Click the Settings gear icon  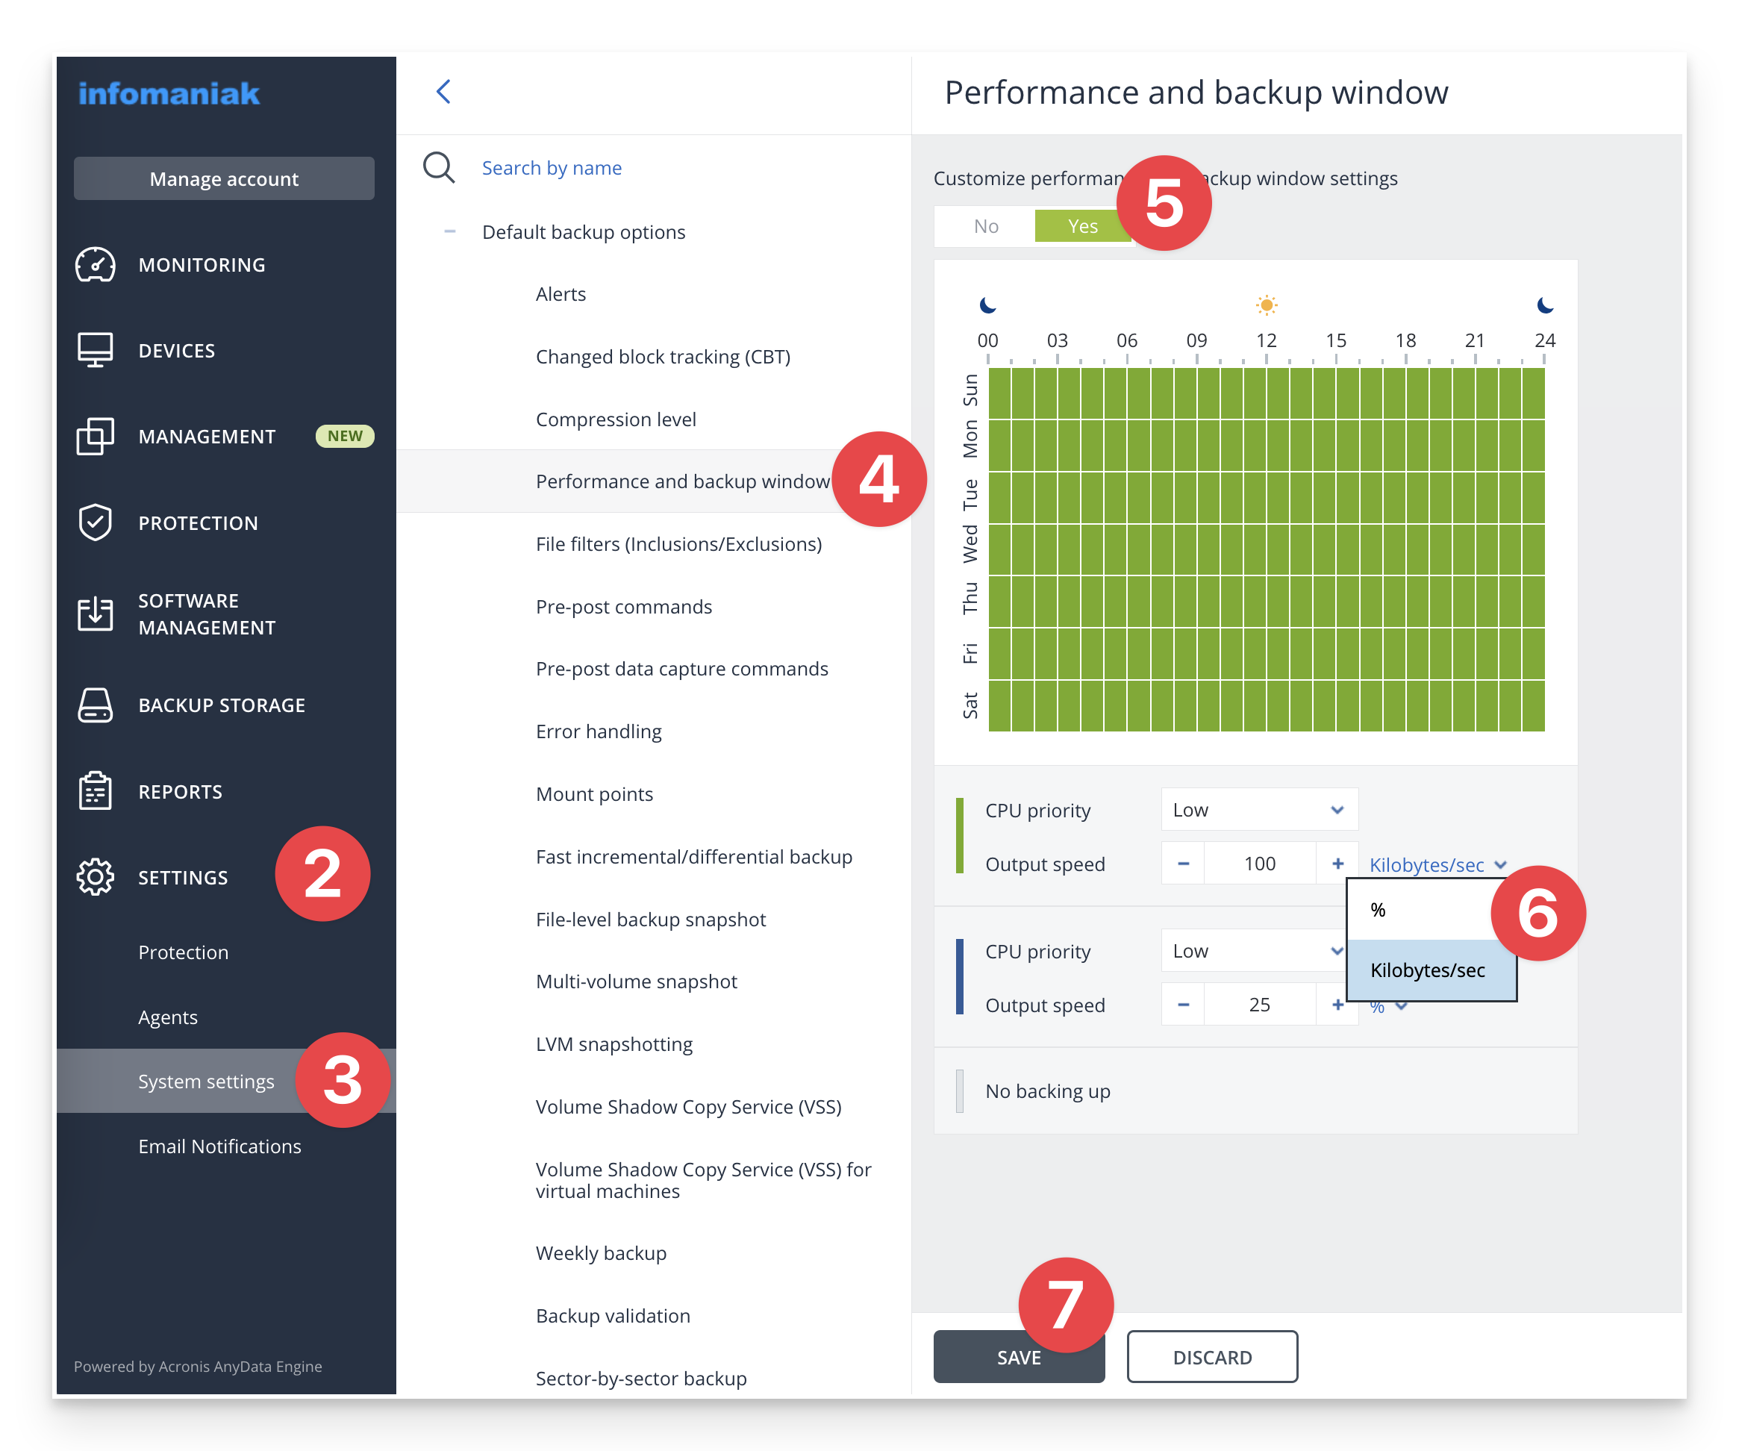(x=94, y=877)
